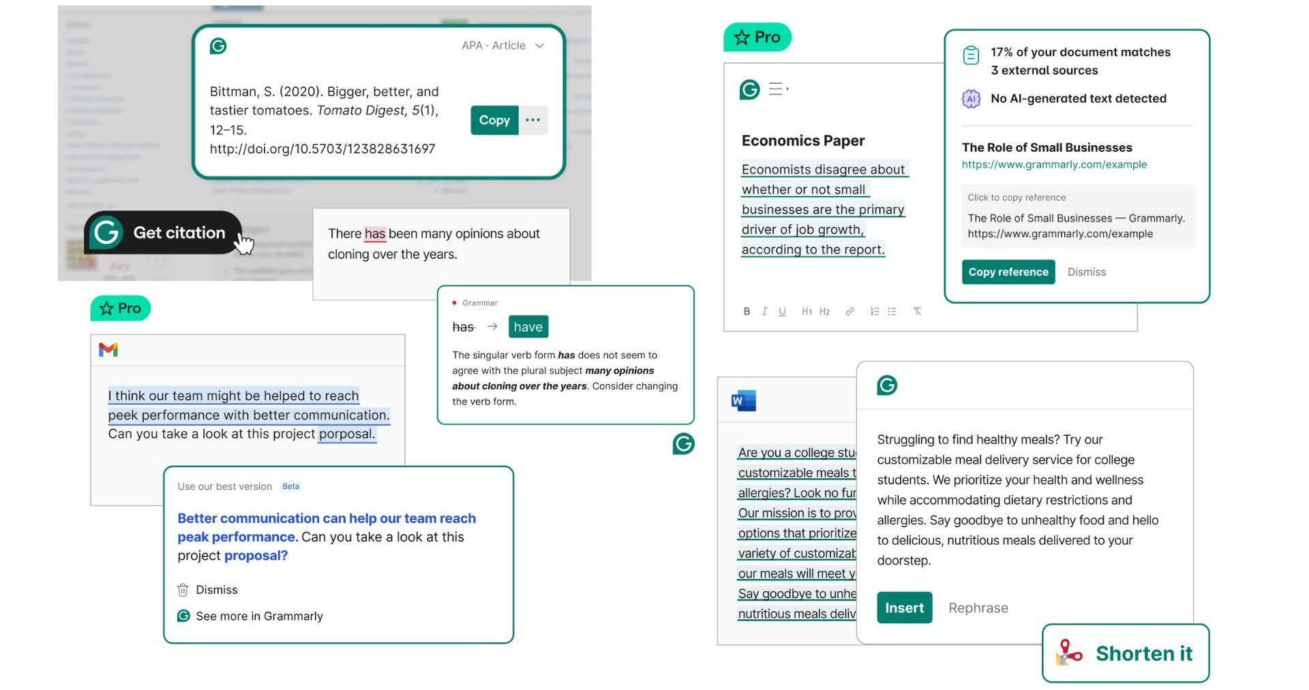
Task: Copy the Bittman citation
Action: tap(494, 120)
